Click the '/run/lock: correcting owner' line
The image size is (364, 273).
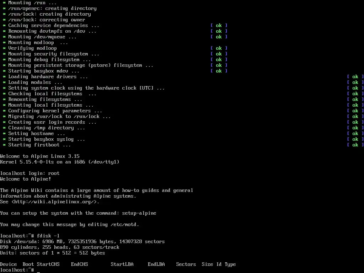coord(44,20)
